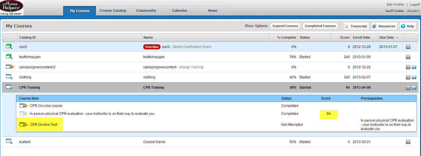421x156 pixels.
Task: Expand the testforhaugen course row
Action: (x=9, y=57)
